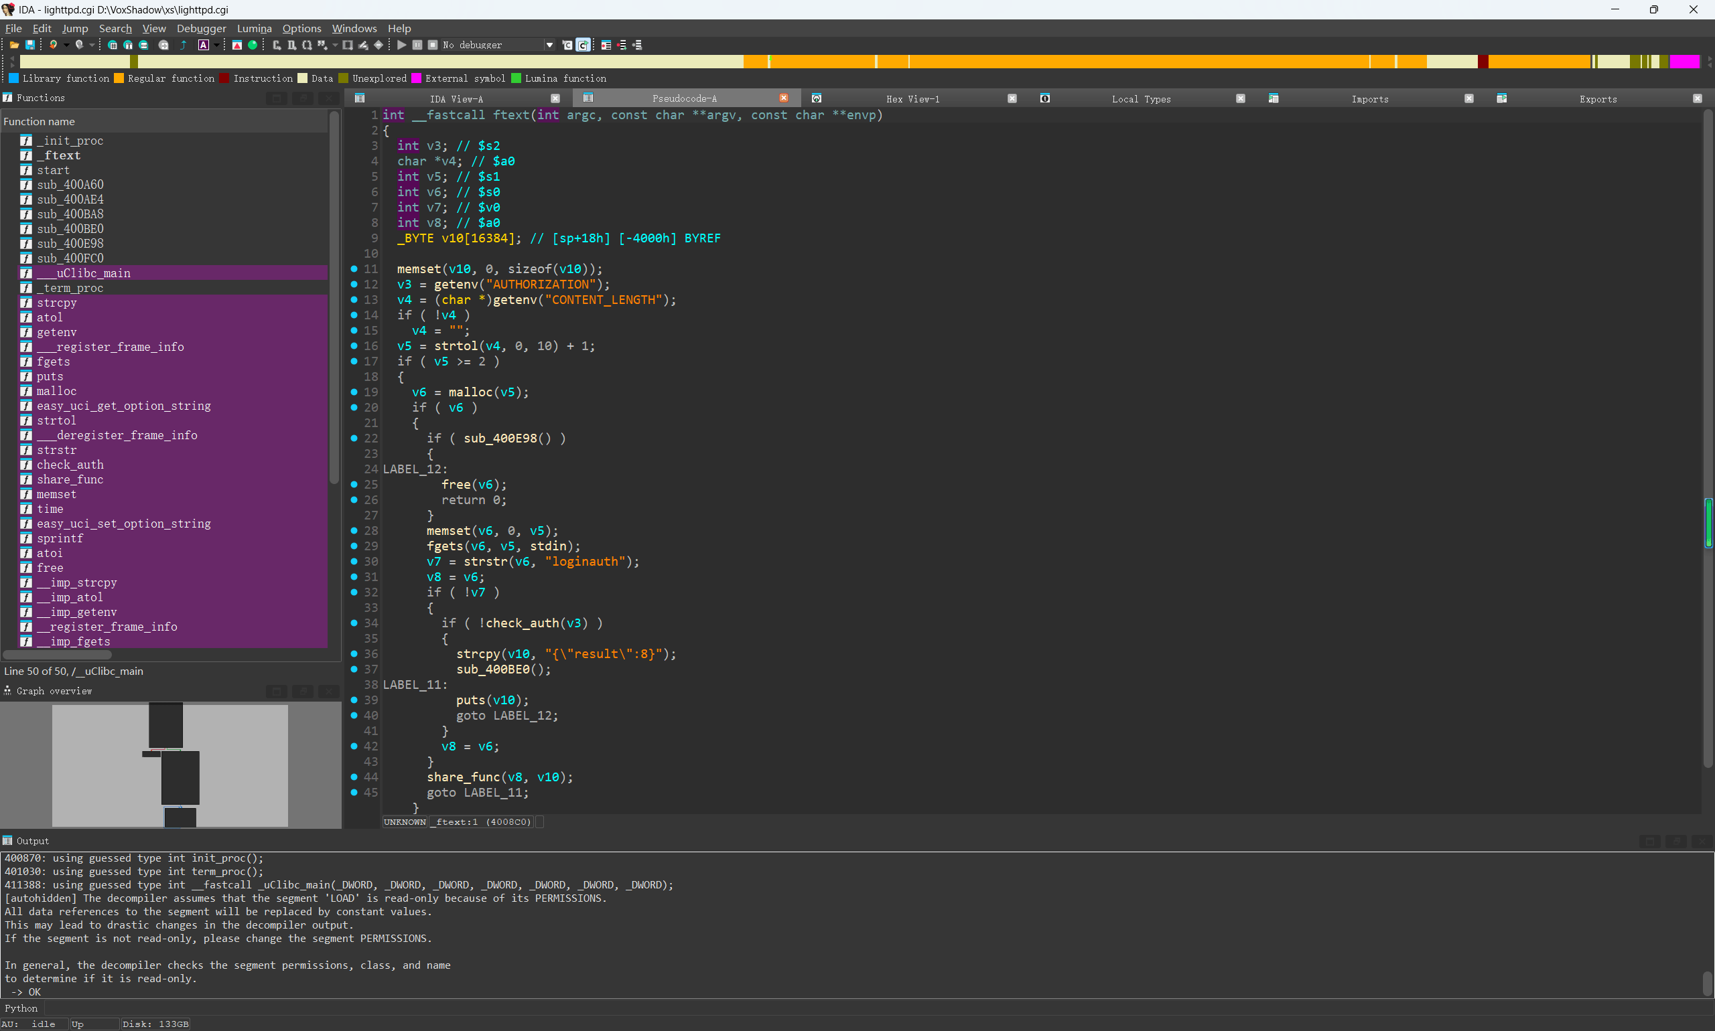Click the Open file toolbar icon
1715x1031 pixels.
coord(14,45)
